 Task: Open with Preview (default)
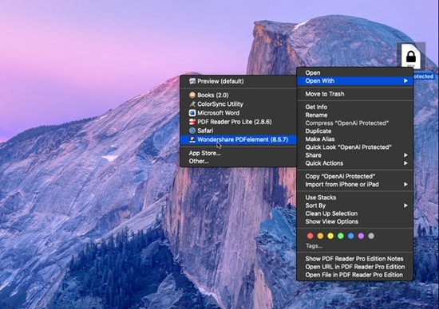click(238, 81)
